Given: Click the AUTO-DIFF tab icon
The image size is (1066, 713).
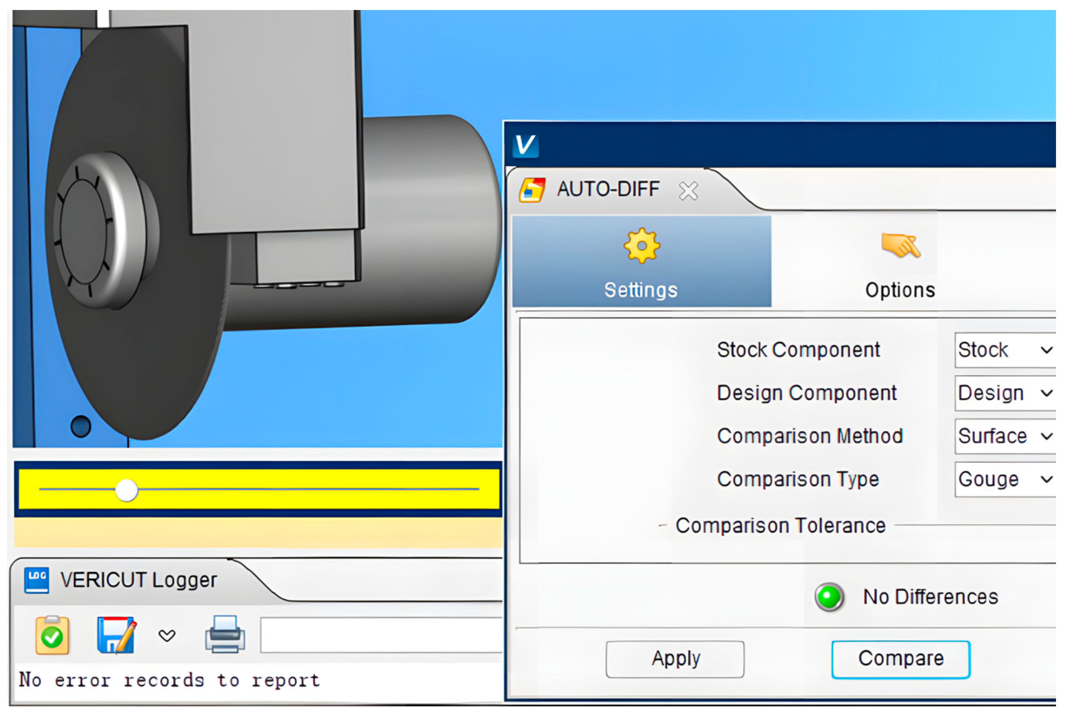Looking at the screenshot, I should click(x=532, y=189).
